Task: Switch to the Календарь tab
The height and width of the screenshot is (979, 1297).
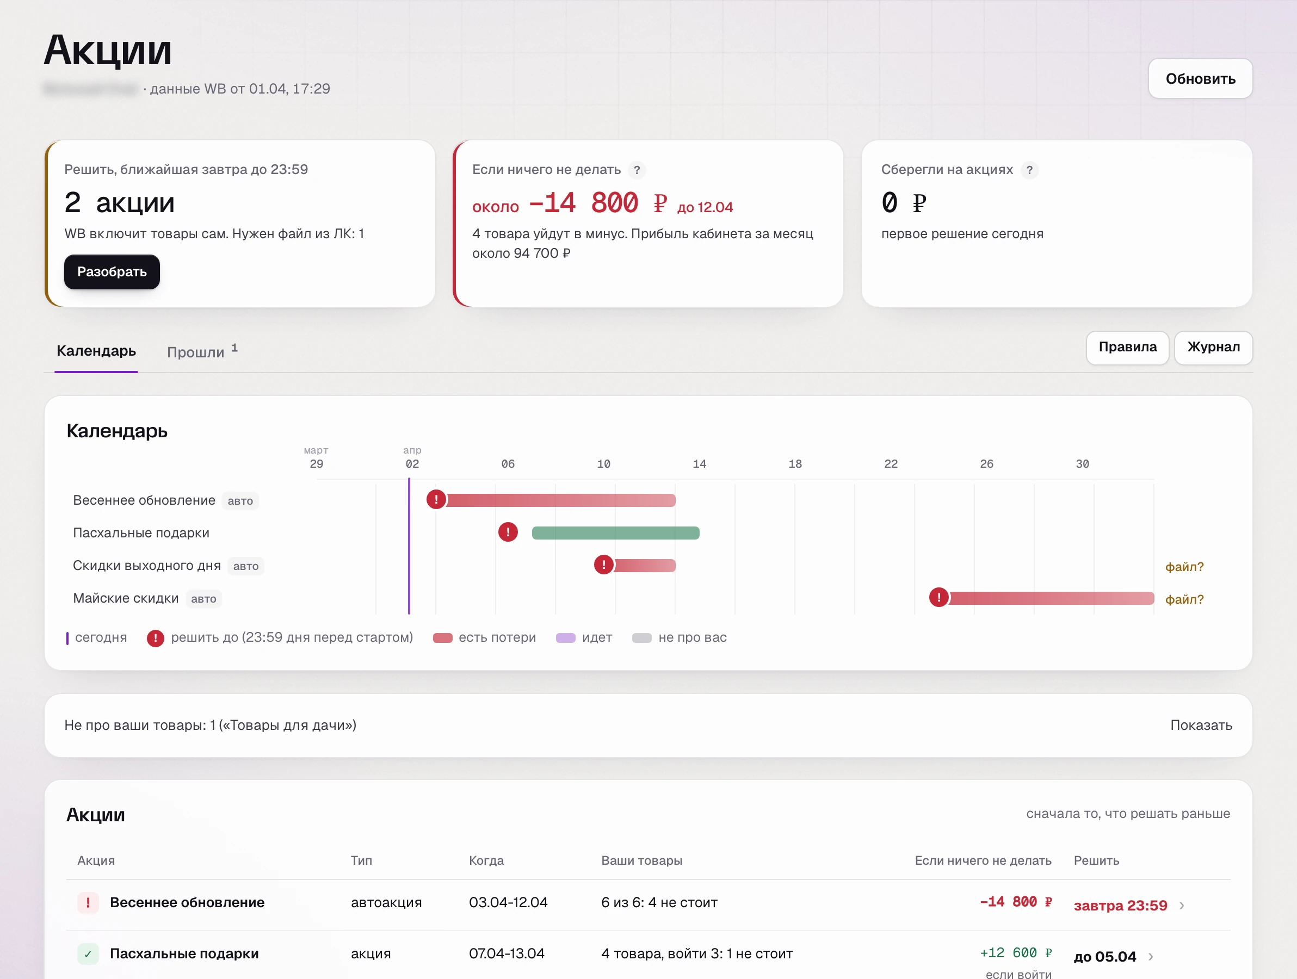Action: [x=96, y=351]
